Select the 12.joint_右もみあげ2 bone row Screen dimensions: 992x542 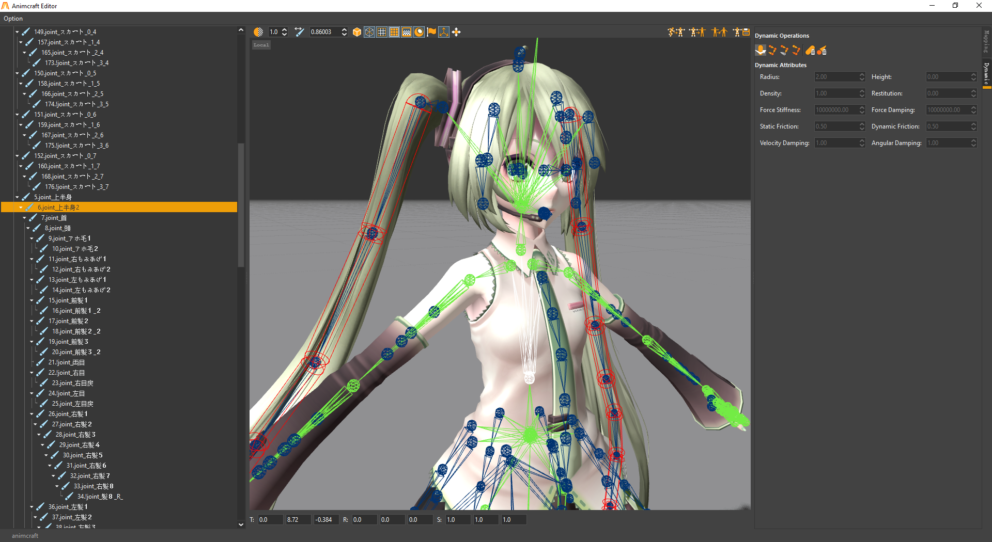[81, 269]
